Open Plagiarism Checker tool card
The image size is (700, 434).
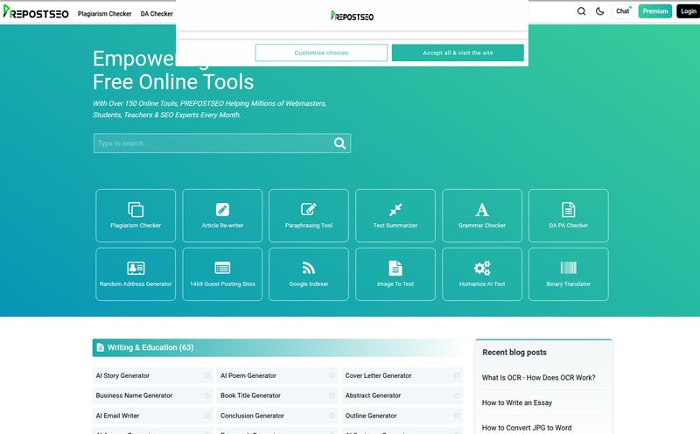[x=136, y=215]
